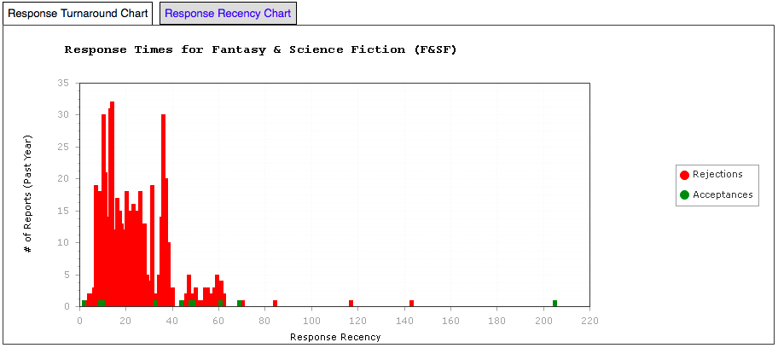Select the green acceptance bar near 69
This screenshot has height=348, width=778.
[239, 303]
